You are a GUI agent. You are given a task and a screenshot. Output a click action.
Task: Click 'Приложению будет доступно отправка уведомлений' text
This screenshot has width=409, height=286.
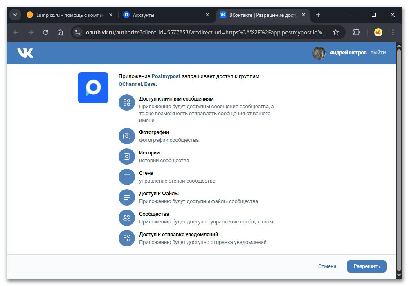[203, 242]
